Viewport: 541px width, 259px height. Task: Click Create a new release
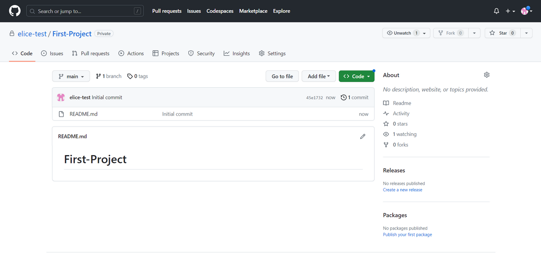click(x=402, y=190)
